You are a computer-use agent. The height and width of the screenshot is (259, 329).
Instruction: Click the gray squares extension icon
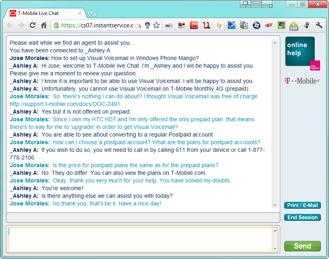306,25
